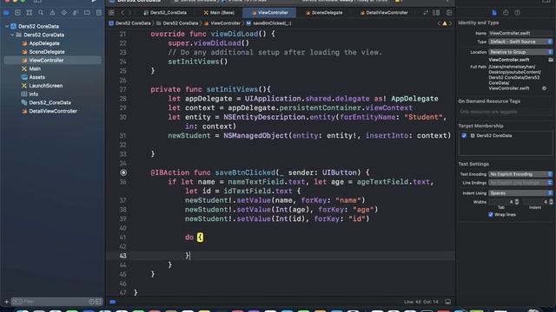Click the yellow warning issue indicator
The width and height of the screenshot is (556, 312).
tap(444, 23)
